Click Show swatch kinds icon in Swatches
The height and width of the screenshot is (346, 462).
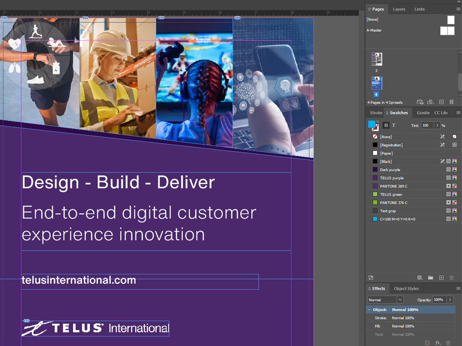420,278
